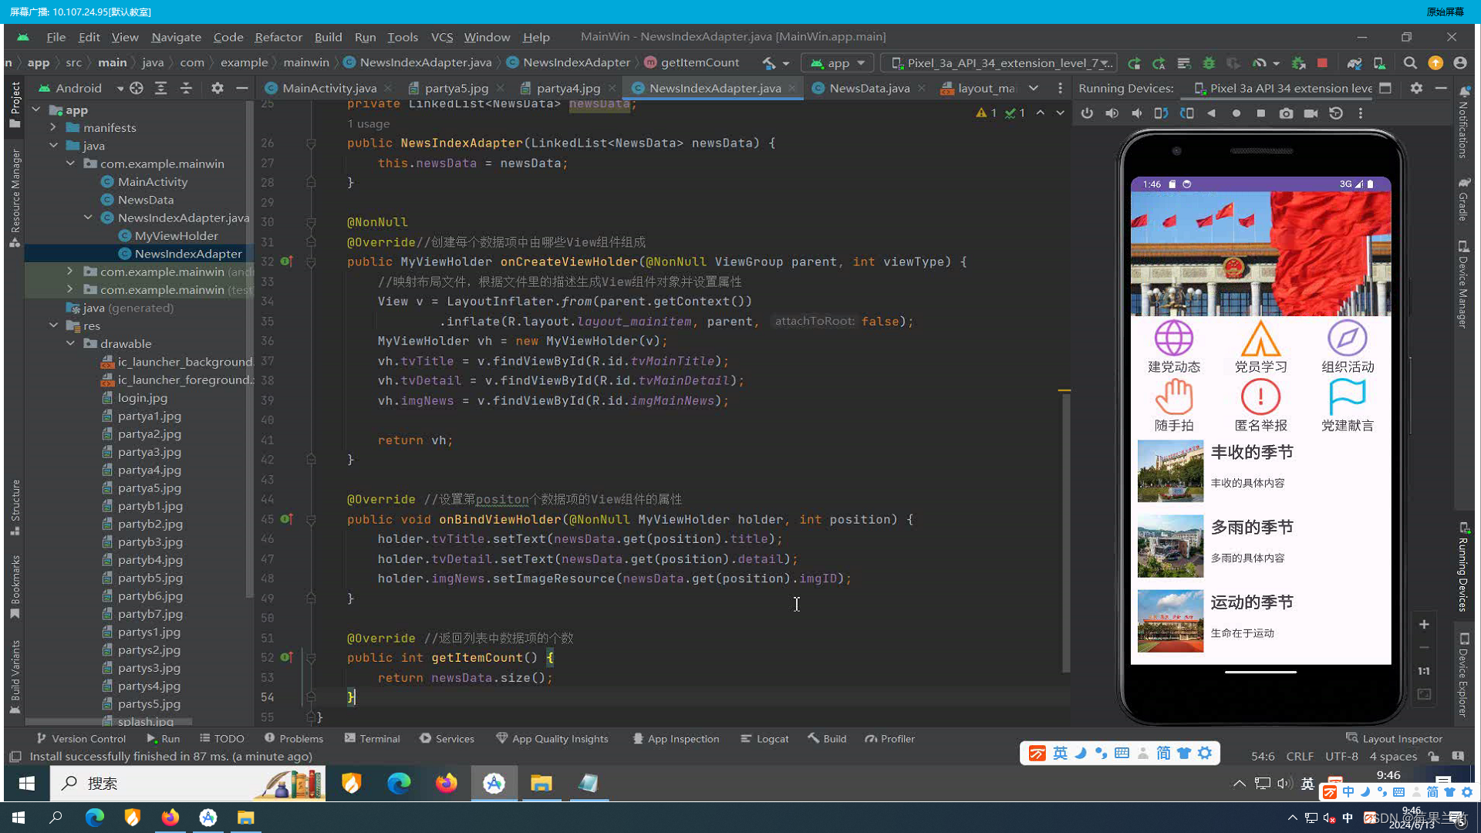Toggle the soft input keyboard in the language bar
The height and width of the screenshot is (833, 1481).
click(x=1122, y=754)
